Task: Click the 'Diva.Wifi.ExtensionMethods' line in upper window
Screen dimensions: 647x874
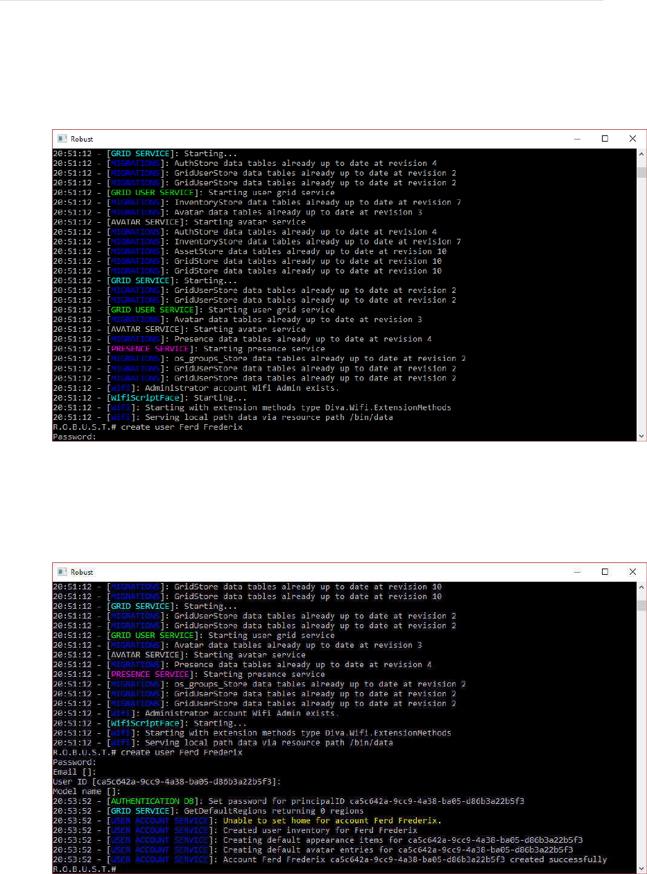Action: pyautogui.click(x=252, y=407)
